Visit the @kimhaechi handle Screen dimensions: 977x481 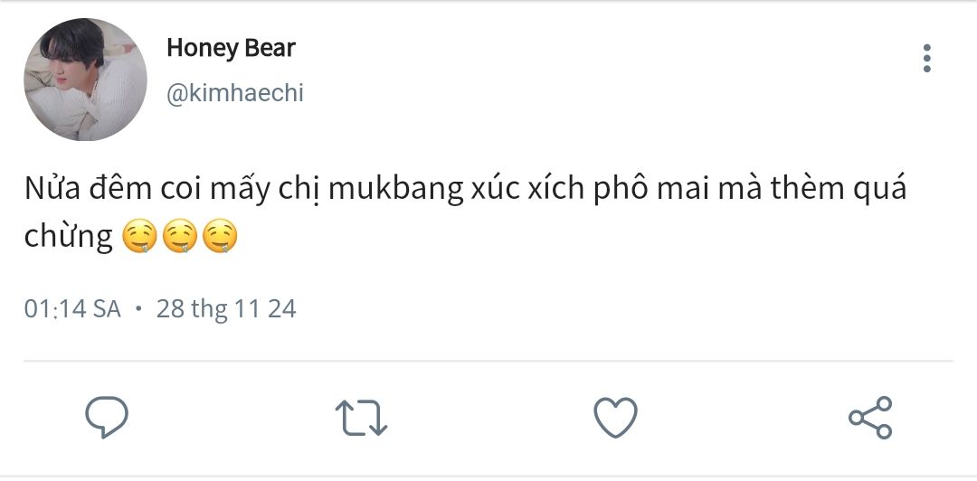pyautogui.click(x=234, y=93)
